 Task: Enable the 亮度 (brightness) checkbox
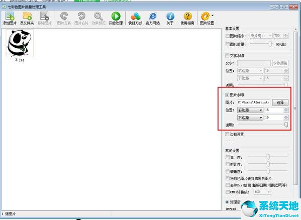(228, 158)
